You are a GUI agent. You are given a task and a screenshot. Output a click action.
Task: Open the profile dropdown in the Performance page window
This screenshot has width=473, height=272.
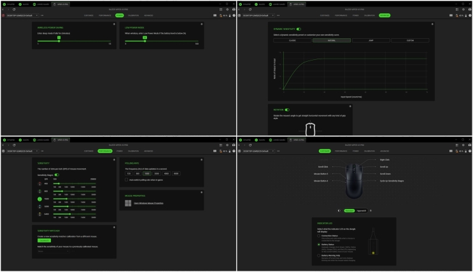(22, 151)
